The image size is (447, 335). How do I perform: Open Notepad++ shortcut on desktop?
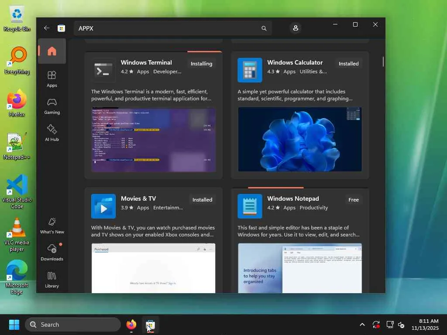tap(17, 146)
